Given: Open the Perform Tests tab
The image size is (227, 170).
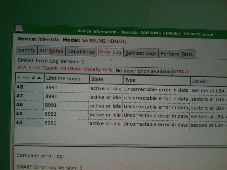Looking at the screenshot, I should (176, 54).
